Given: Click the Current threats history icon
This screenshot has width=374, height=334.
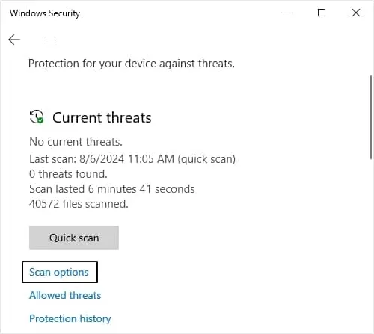Looking at the screenshot, I should tap(37, 117).
